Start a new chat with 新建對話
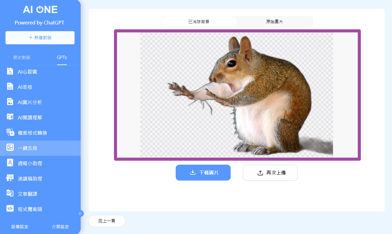 click(40, 38)
